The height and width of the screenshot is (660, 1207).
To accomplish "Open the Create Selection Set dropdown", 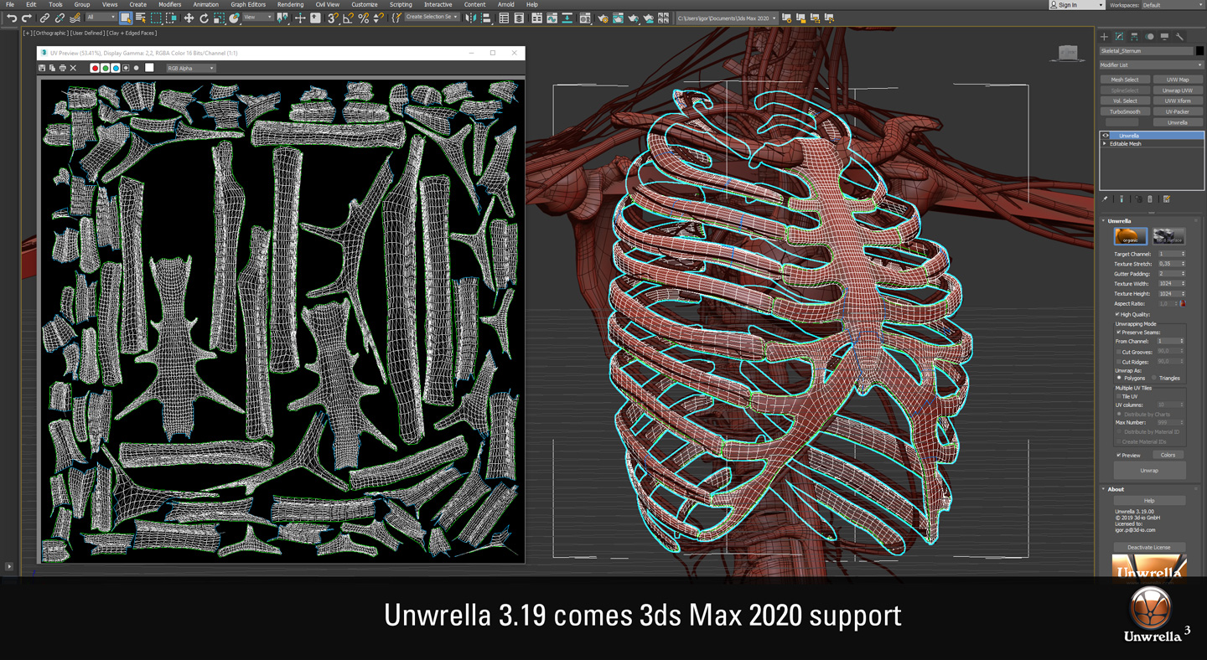I will 432,18.
